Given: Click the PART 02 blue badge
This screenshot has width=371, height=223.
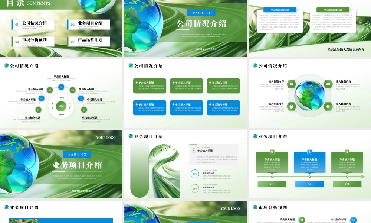Looking at the screenshot, I should [x=77, y=154].
